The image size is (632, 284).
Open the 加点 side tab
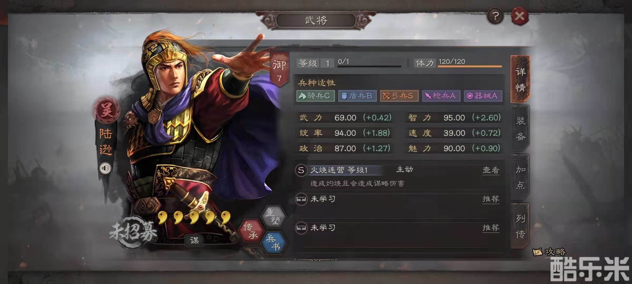(x=520, y=177)
